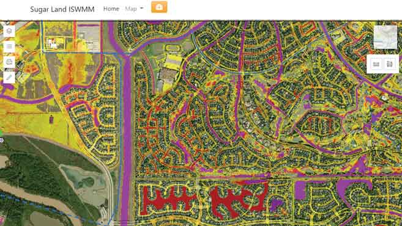This screenshot has width=402, height=226.
Task: Enable the vertical swipe compare tool
Action: coord(390,64)
